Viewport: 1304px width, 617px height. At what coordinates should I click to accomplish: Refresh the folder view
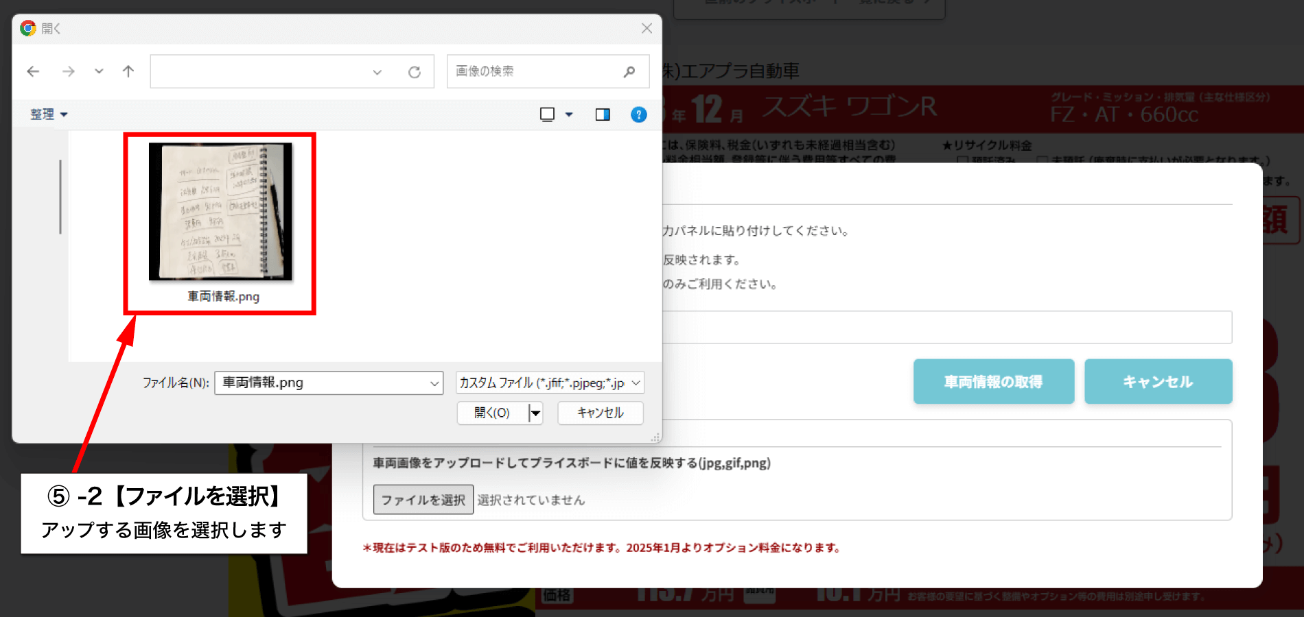point(415,72)
